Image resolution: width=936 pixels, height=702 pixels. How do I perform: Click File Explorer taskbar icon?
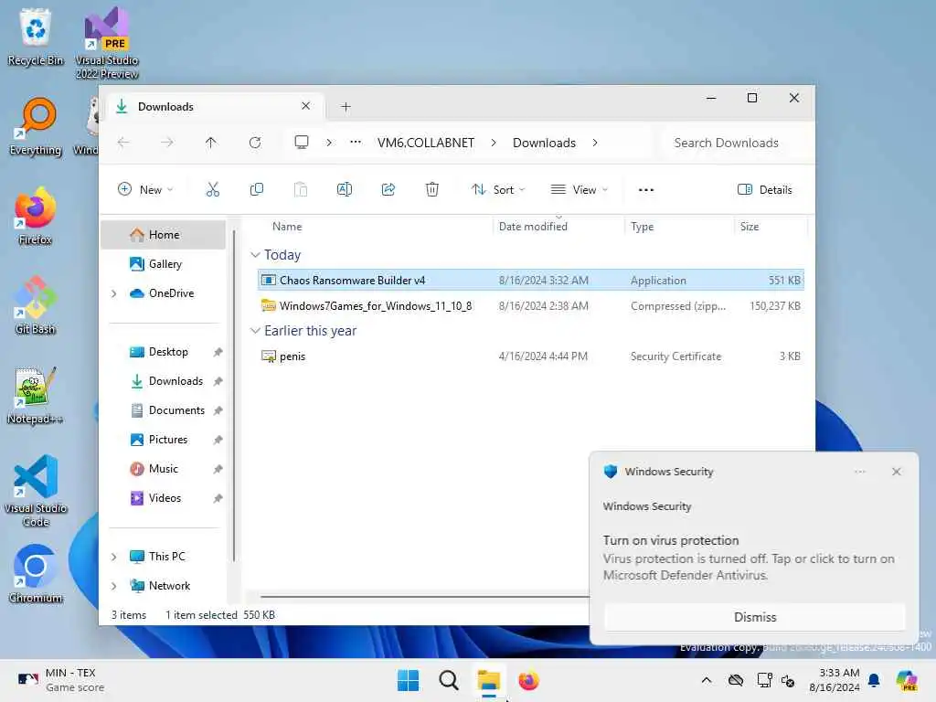488,680
